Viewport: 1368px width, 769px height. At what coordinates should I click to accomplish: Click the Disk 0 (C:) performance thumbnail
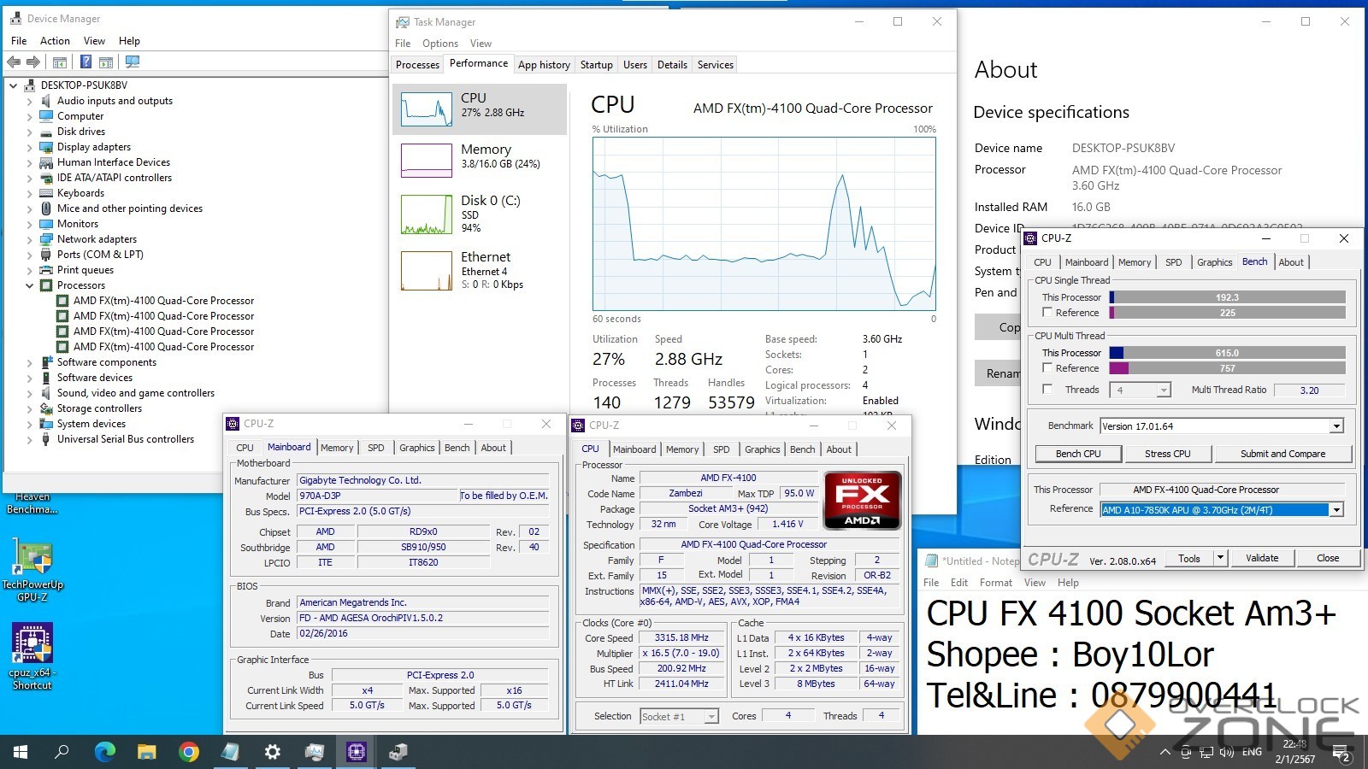(479, 214)
